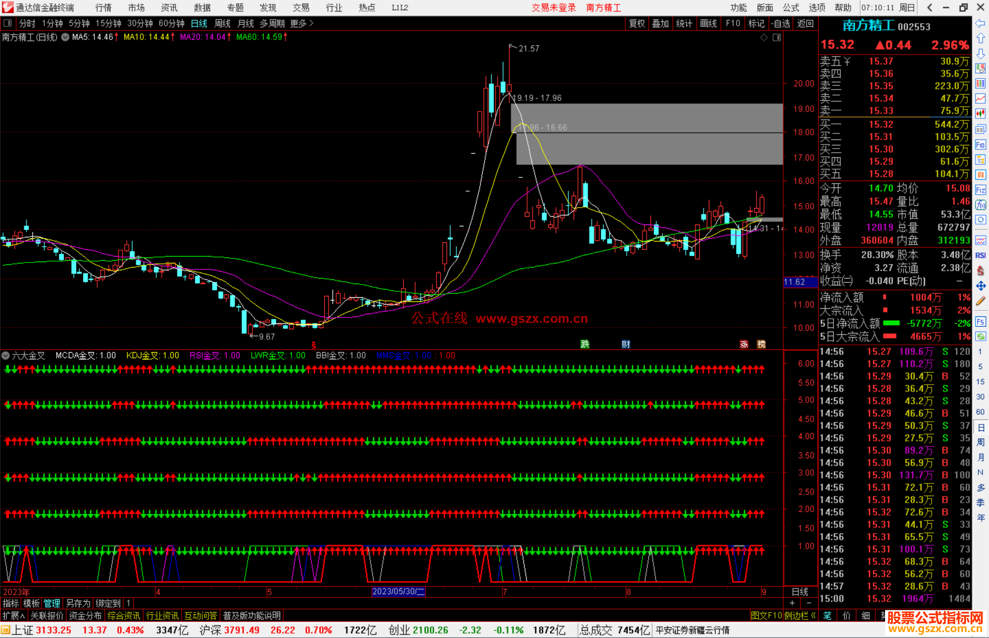The height and width of the screenshot is (638, 989).
Task: Switch to the 周线 weekly chart tab
Action: pos(223,23)
